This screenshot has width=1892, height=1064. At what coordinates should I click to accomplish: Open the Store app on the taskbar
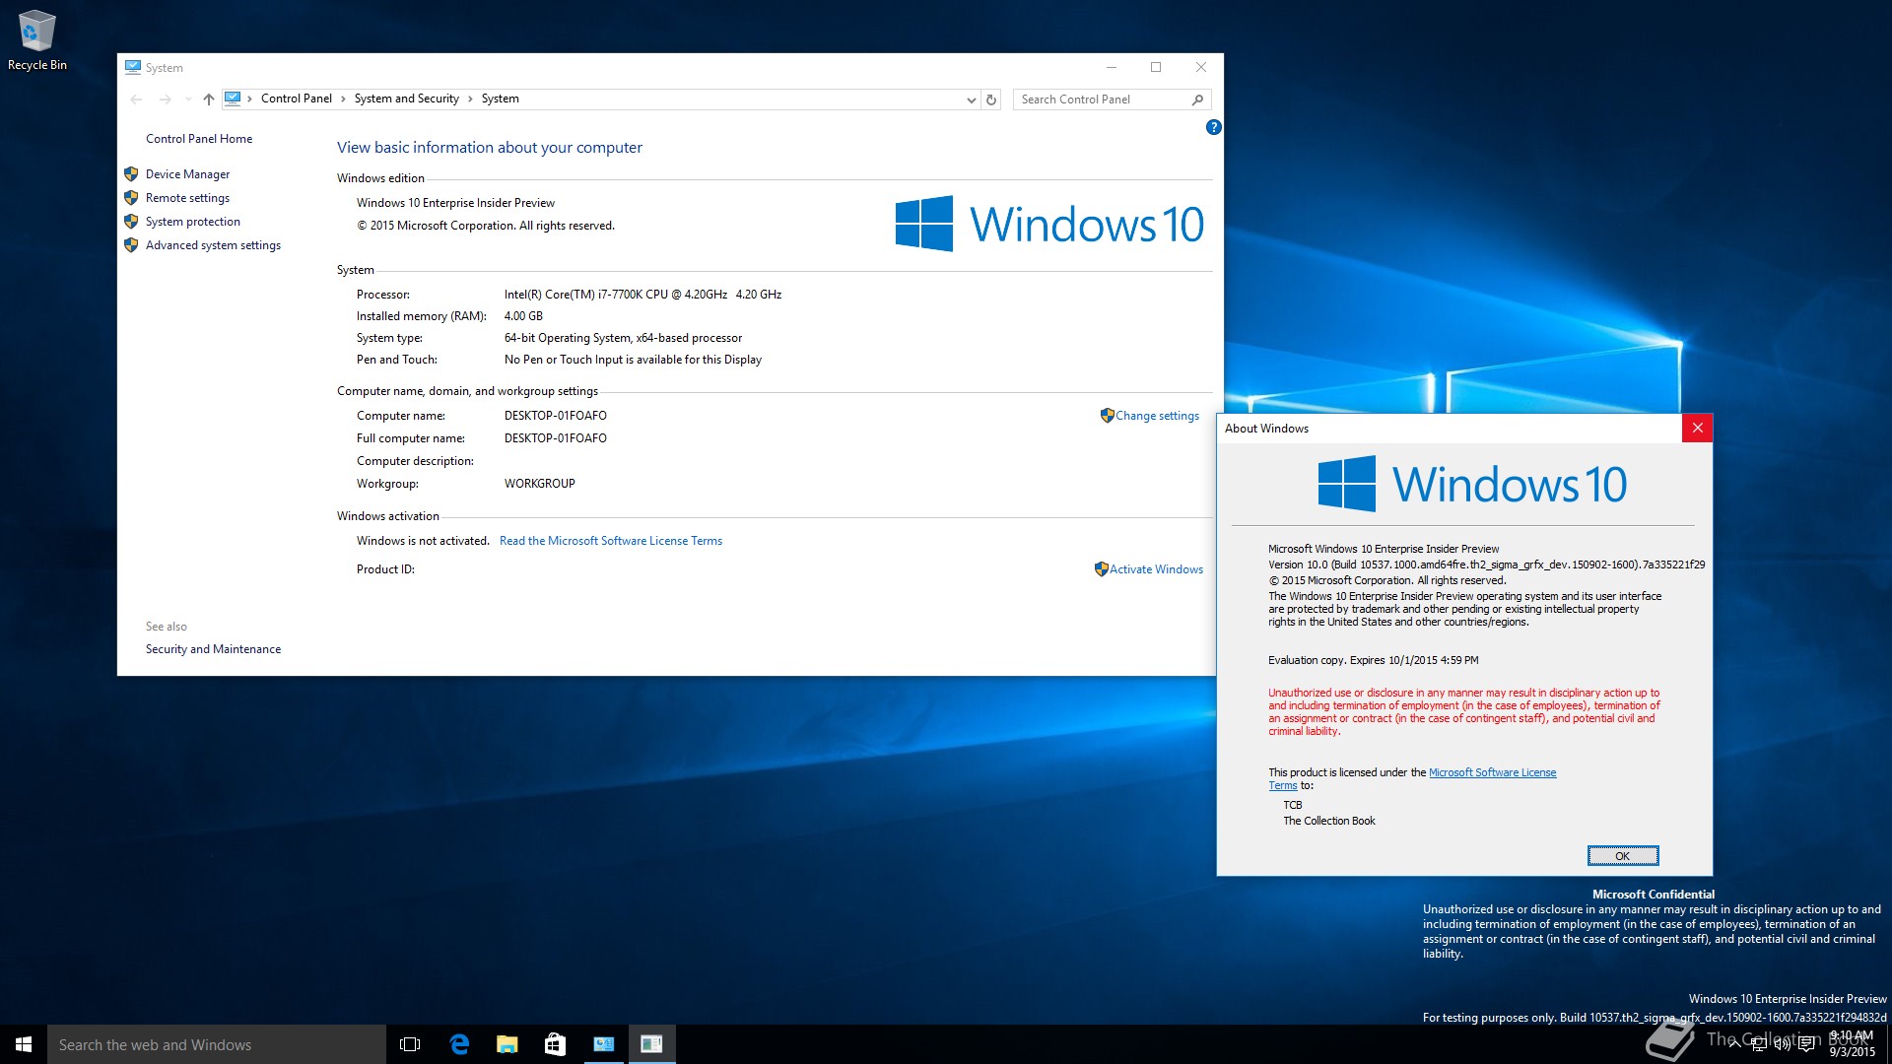click(x=556, y=1044)
